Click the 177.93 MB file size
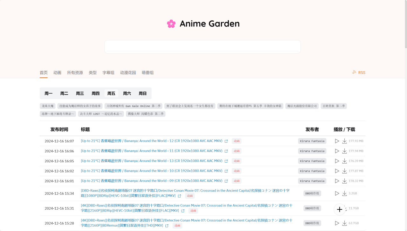The height and width of the screenshot is (231, 407). tap(356, 141)
